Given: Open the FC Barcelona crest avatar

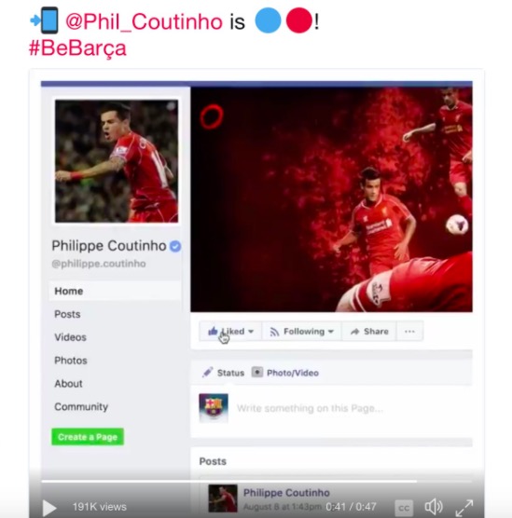Looking at the screenshot, I should [x=214, y=408].
